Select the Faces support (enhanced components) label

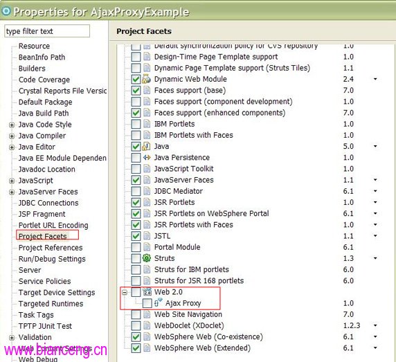click(219, 113)
